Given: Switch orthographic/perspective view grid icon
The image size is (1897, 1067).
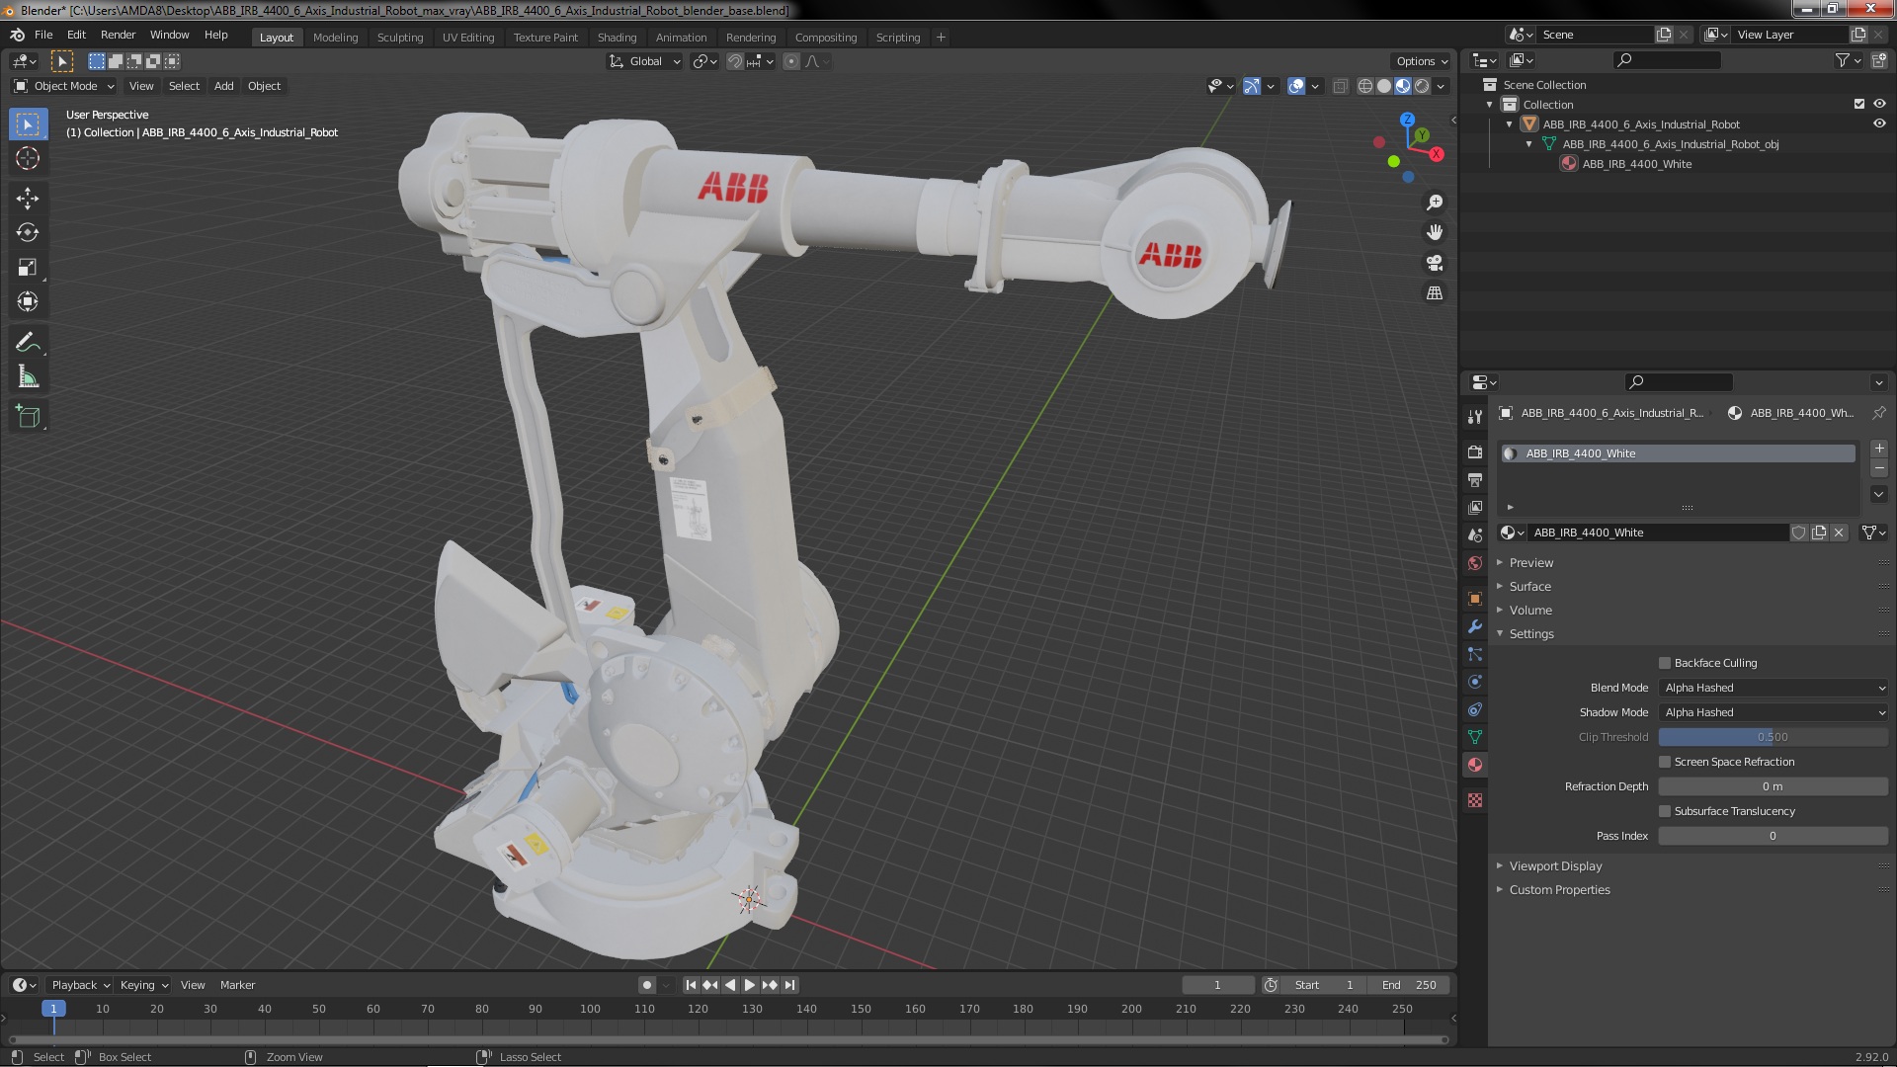Looking at the screenshot, I should [x=1435, y=293].
